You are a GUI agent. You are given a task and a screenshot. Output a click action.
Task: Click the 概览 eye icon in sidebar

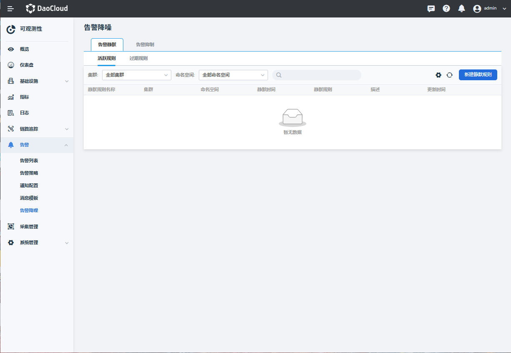coord(11,49)
